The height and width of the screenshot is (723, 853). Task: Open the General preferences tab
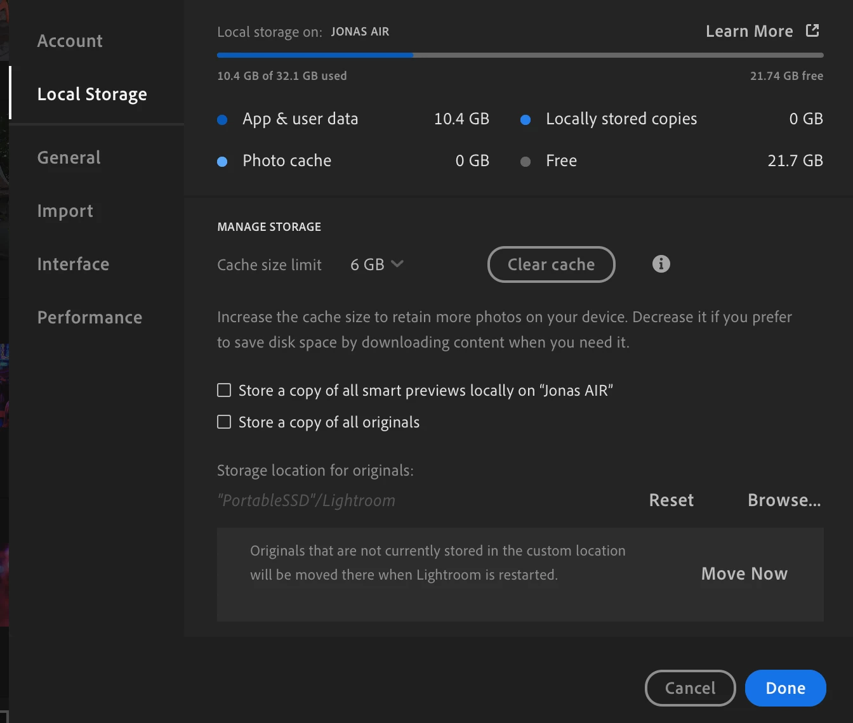[x=69, y=157]
